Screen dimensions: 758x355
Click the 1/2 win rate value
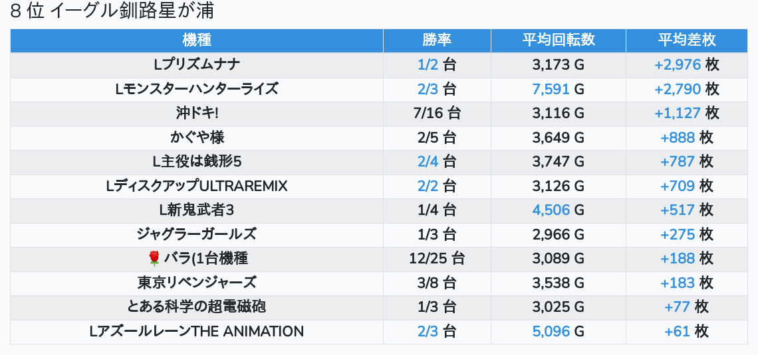pos(428,64)
